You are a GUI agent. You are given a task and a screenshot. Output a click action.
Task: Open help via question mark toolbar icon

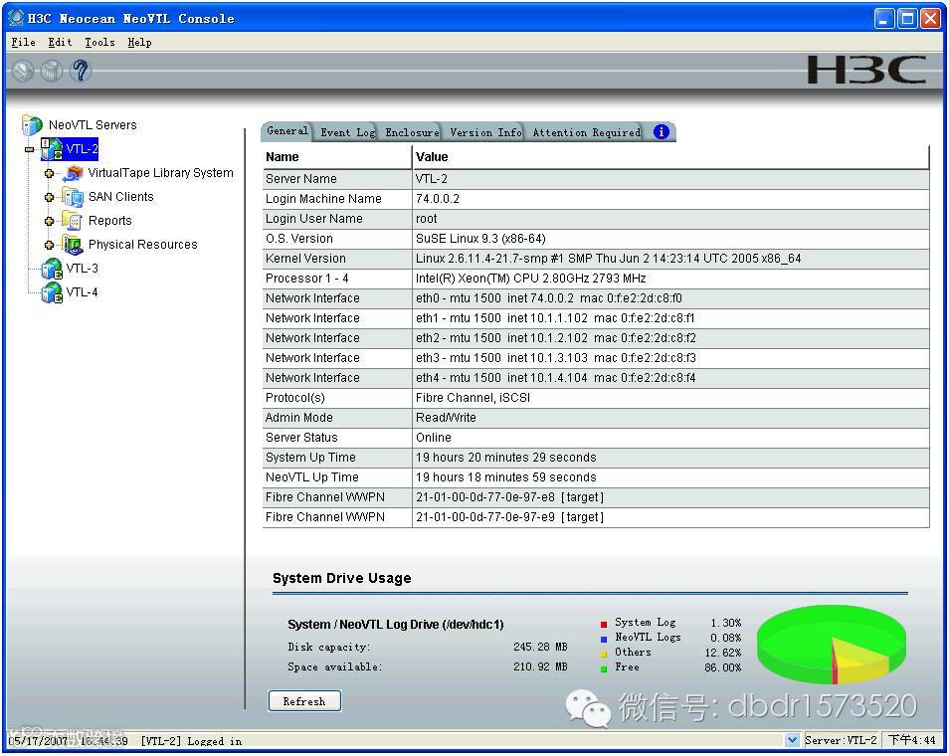(81, 71)
